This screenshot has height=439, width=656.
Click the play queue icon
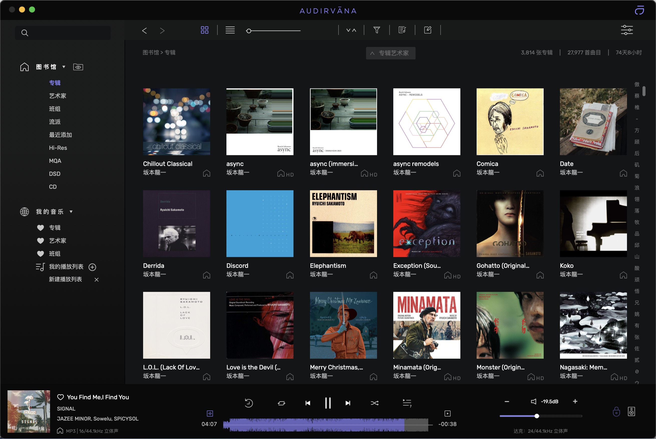407,403
